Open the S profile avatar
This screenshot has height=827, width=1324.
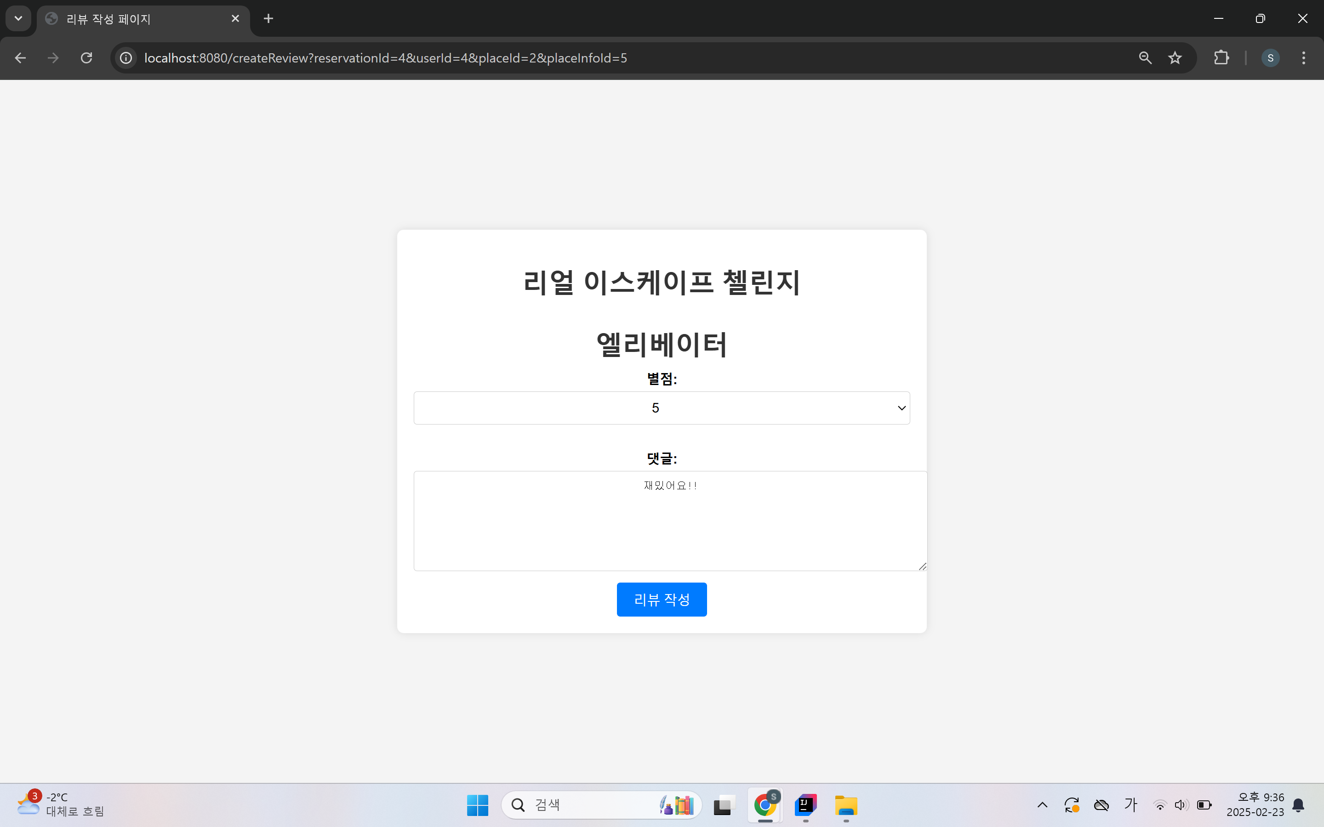click(x=1270, y=58)
